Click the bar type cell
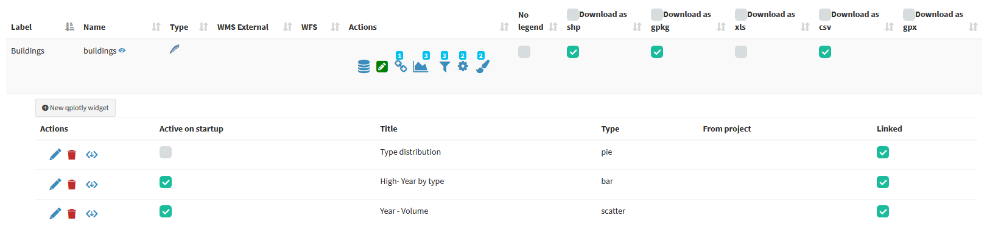This screenshot has width=987, height=243. 607,181
